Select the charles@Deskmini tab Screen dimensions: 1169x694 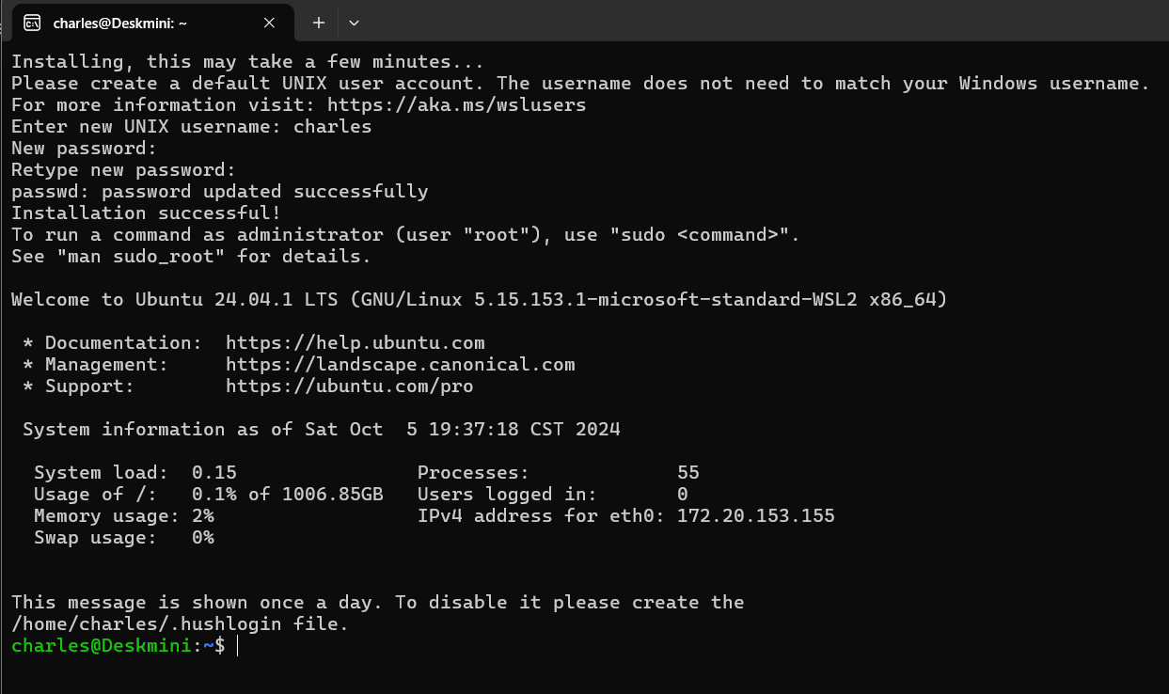click(141, 23)
